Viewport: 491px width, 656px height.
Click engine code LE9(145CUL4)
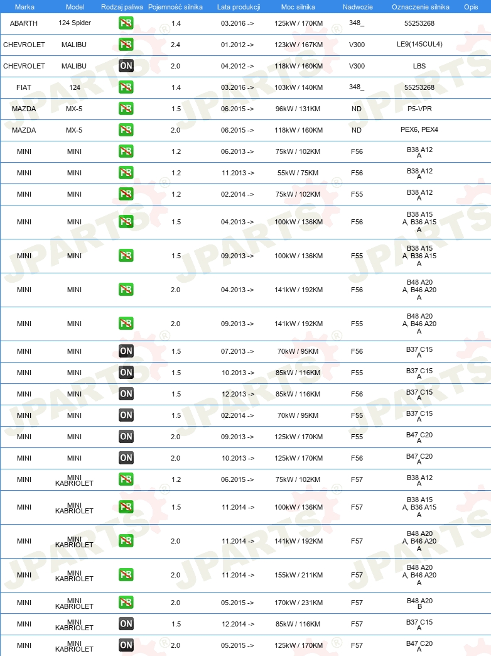[x=419, y=44]
